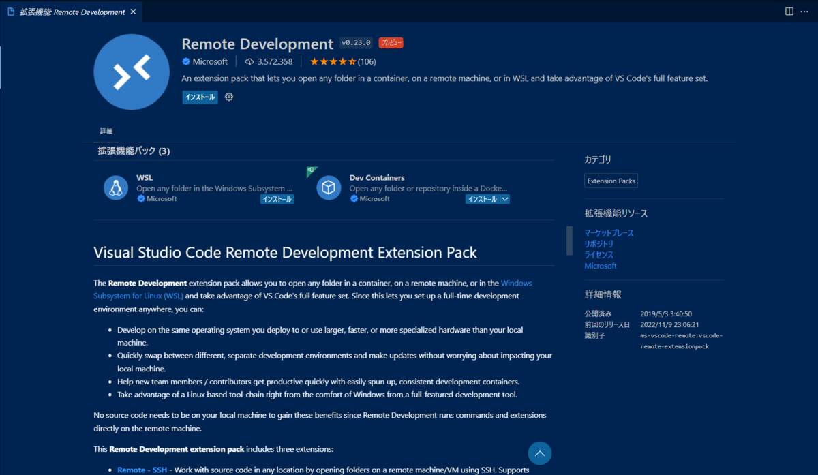Click the Extension Packs category tag
Viewport: 818px width, 475px height.
(x=611, y=181)
